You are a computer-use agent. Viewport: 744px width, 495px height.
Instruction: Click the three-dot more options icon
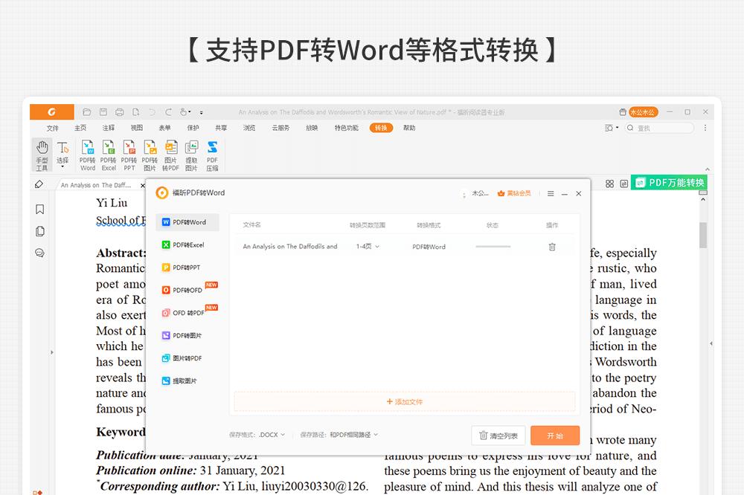[x=705, y=128]
